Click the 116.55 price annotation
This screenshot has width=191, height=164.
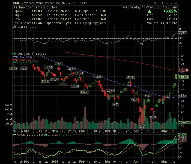(98, 76)
